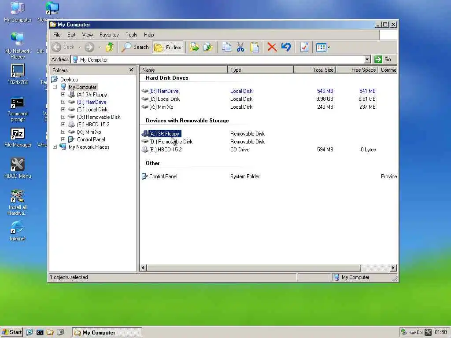
Task: Click the Properties checkmark icon
Action: [304, 47]
